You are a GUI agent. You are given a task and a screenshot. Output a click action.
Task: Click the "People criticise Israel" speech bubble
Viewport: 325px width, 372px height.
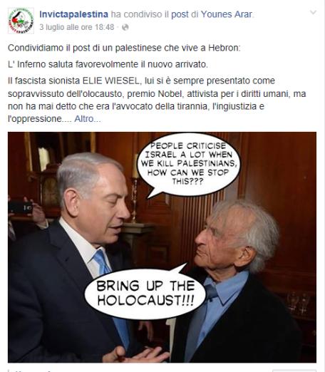(189, 164)
